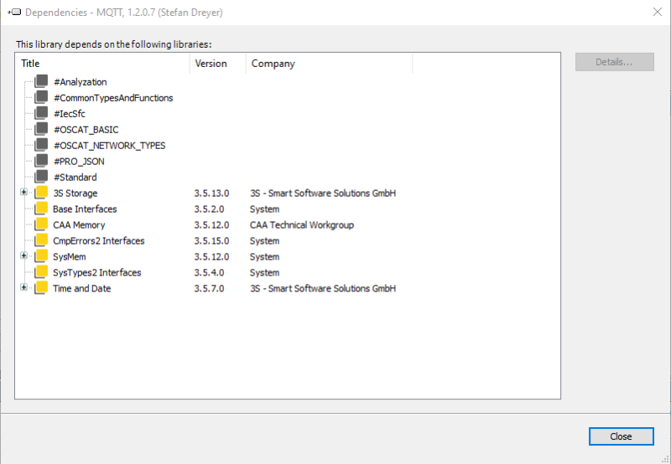The height and width of the screenshot is (464, 671).
Task: Click the #OSCAT_BASIC library icon
Action: click(41, 129)
